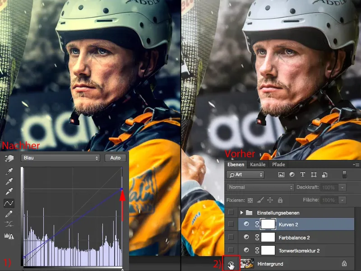Open the Normal blend mode dropdown
The width and height of the screenshot is (361, 271).
(260, 187)
